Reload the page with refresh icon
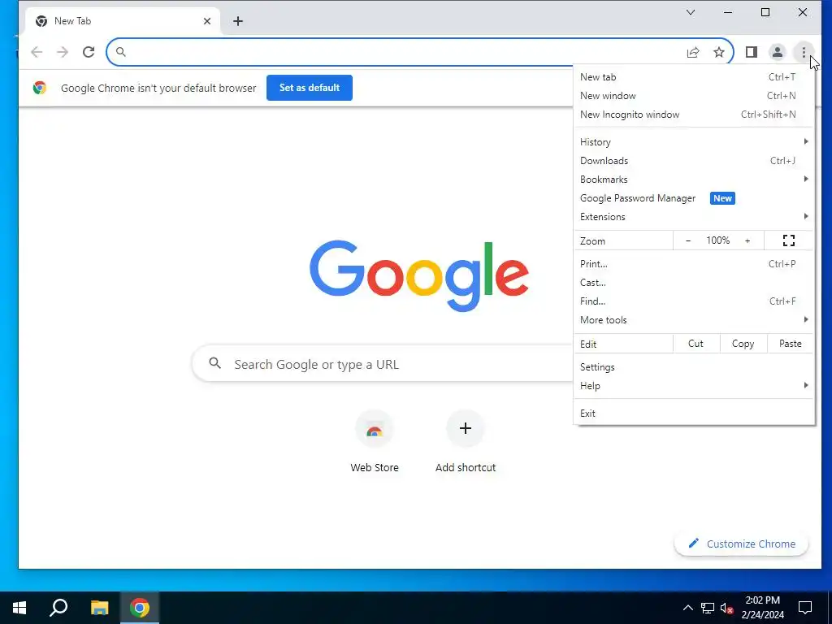 pos(89,52)
